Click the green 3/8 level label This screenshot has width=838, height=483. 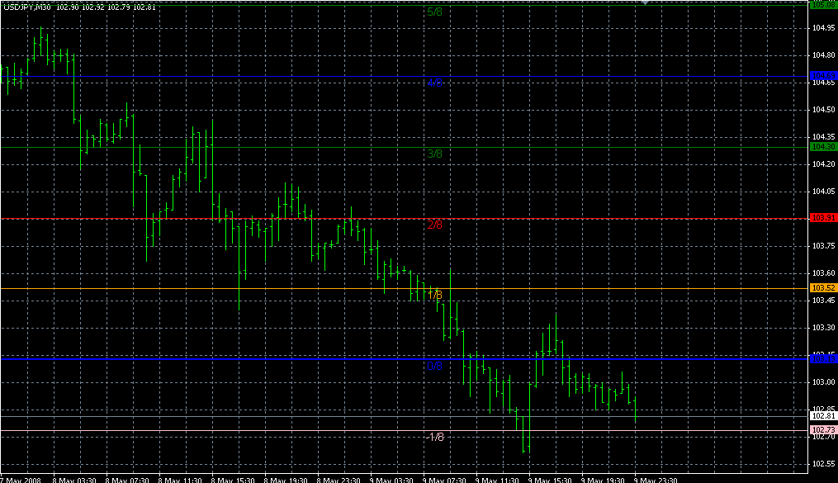tap(434, 154)
